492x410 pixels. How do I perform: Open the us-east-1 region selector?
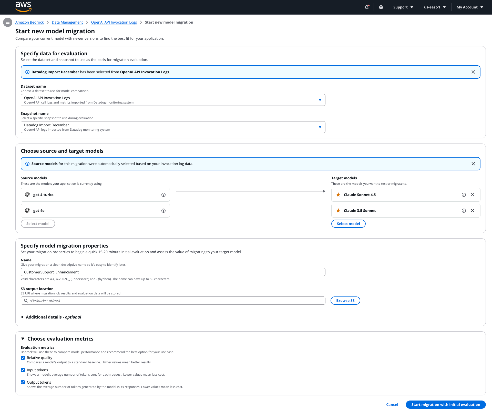[x=435, y=7]
